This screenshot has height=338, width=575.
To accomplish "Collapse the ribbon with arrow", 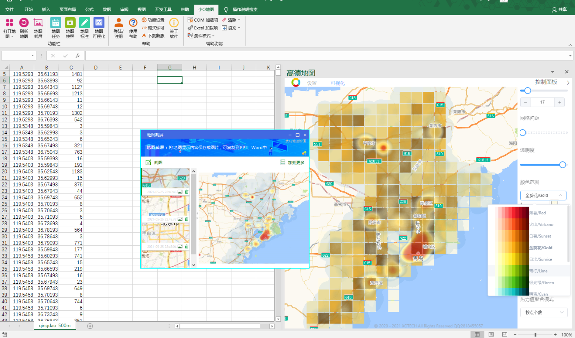I will pos(570,45).
